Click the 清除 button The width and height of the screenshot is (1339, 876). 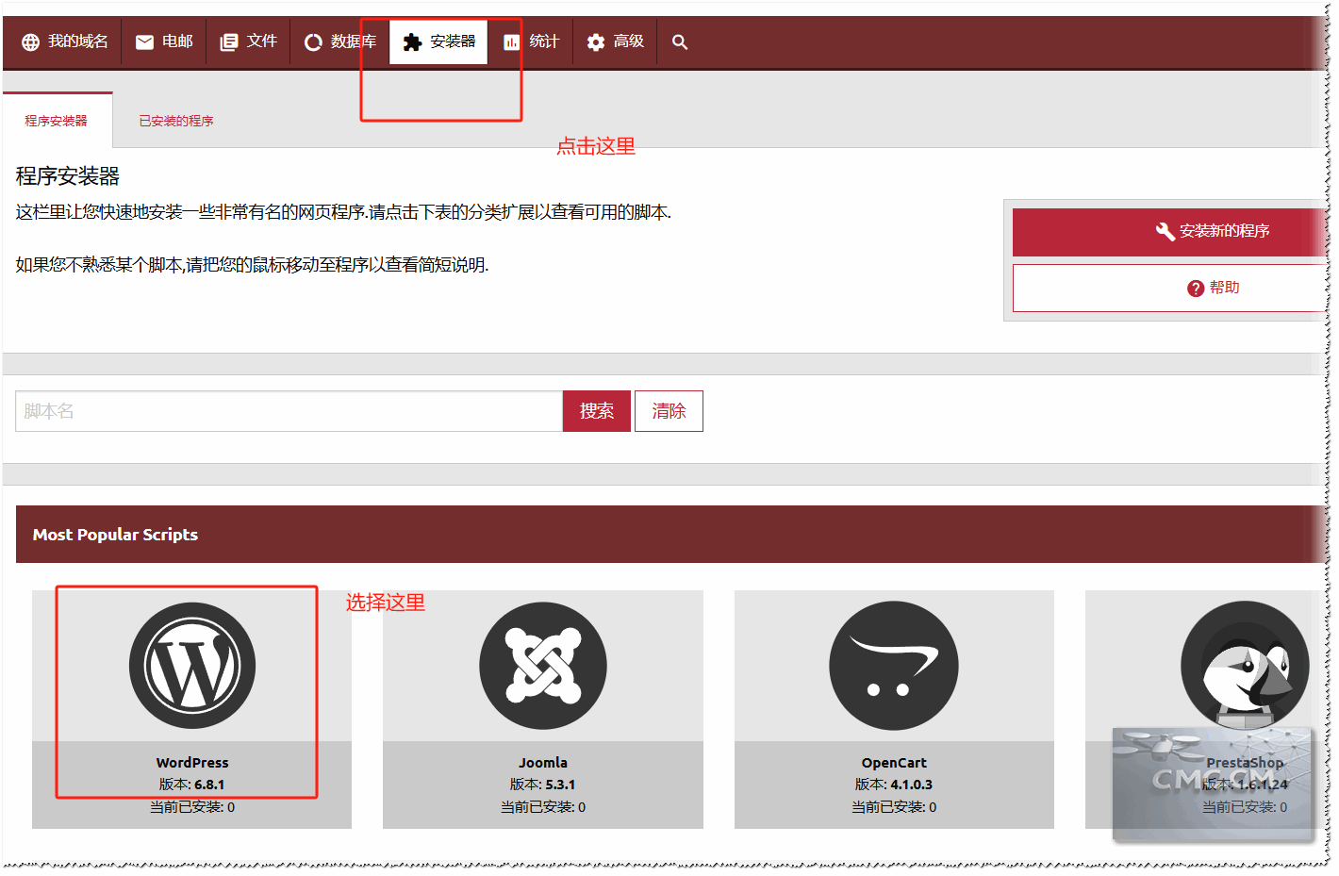point(669,411)
